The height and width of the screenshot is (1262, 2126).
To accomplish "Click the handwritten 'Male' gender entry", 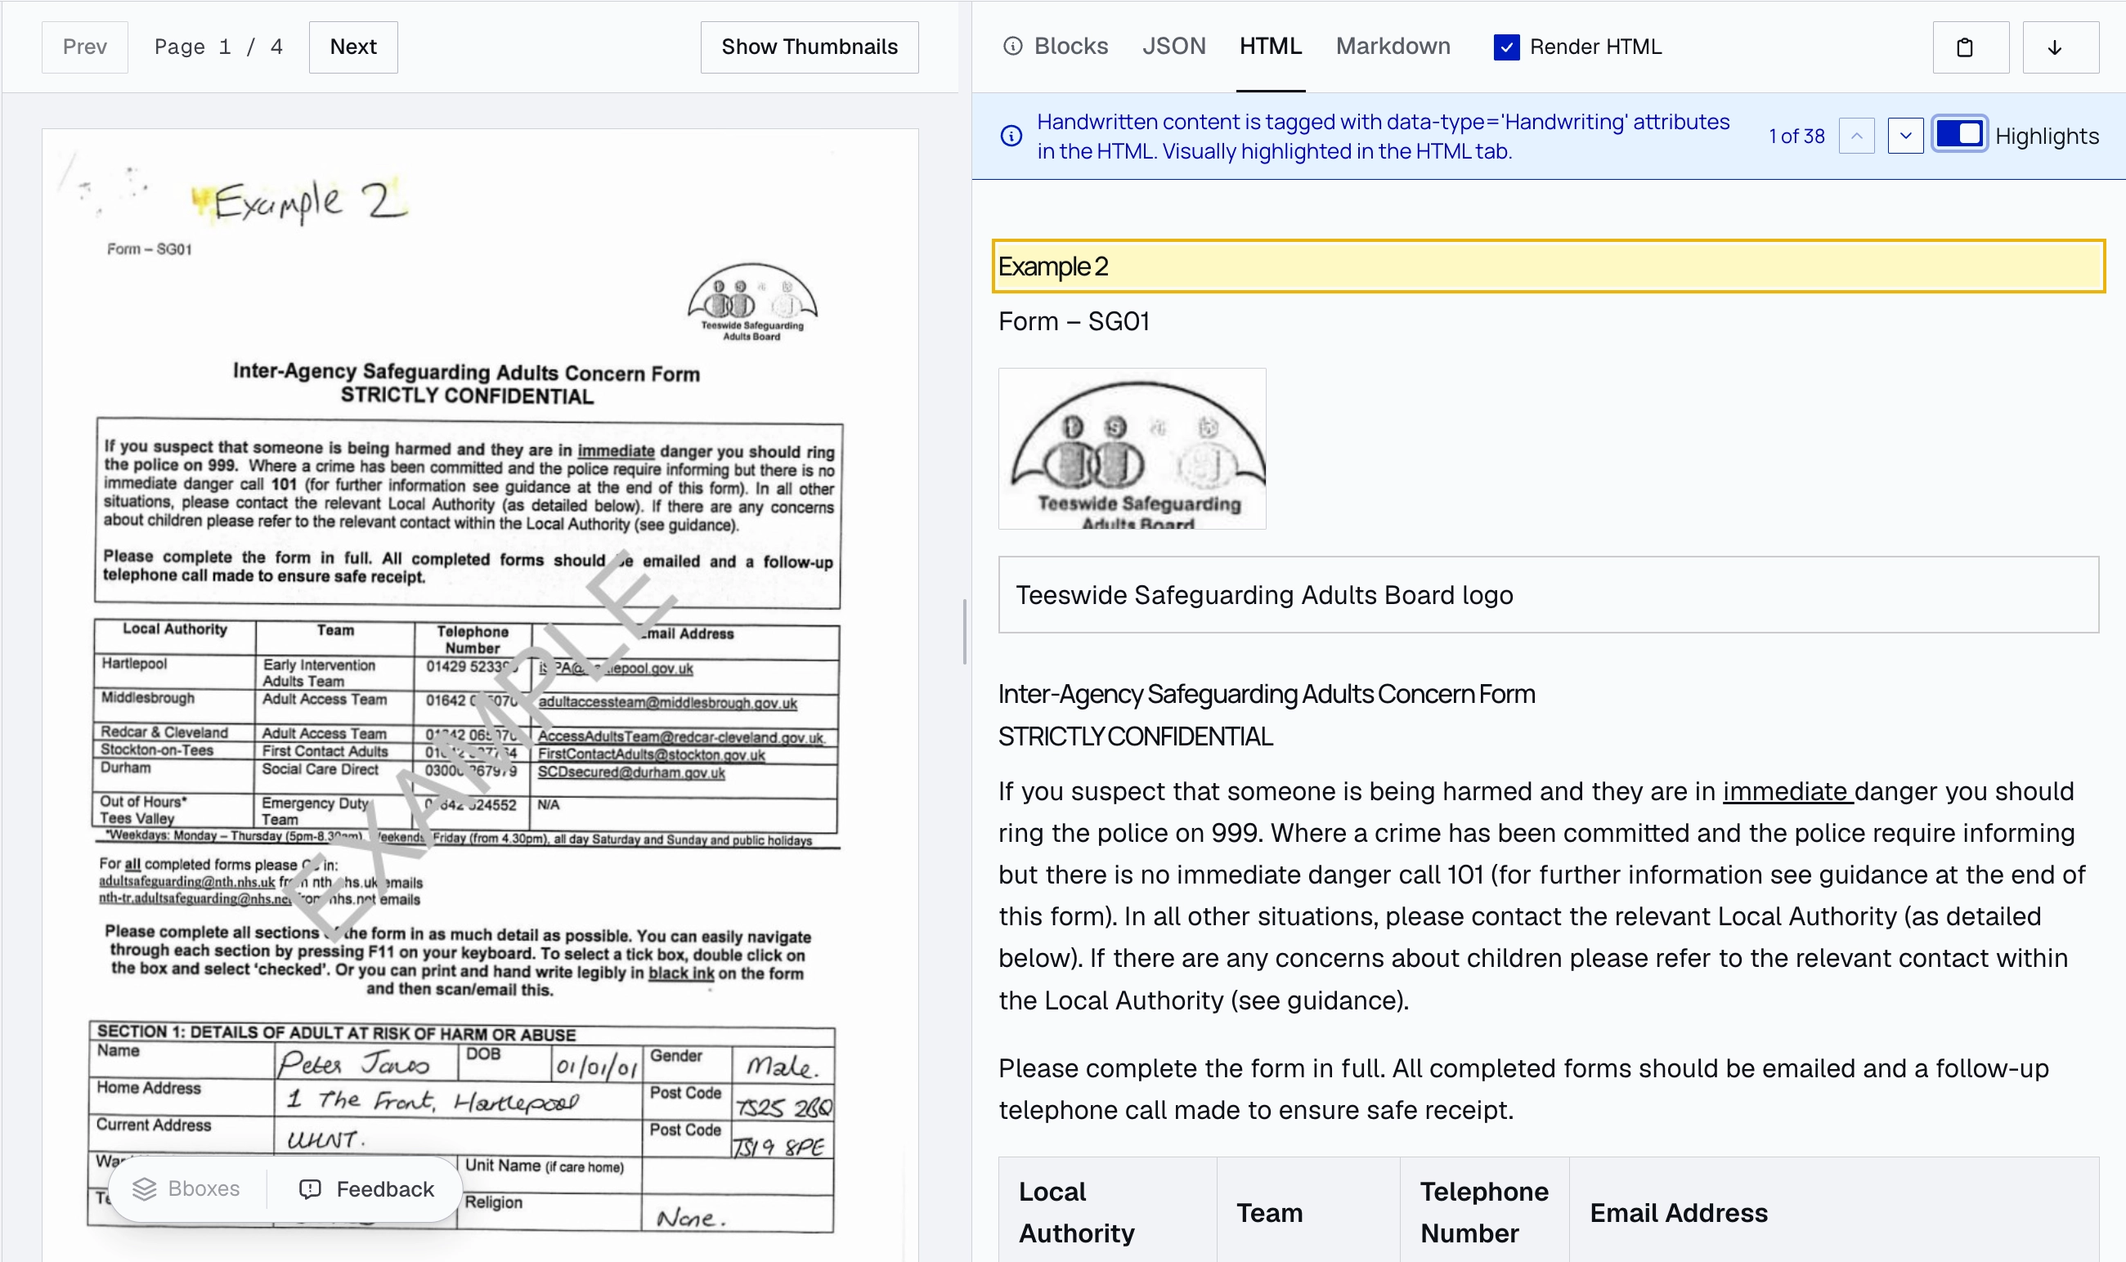I will (x=782, y=1066).
